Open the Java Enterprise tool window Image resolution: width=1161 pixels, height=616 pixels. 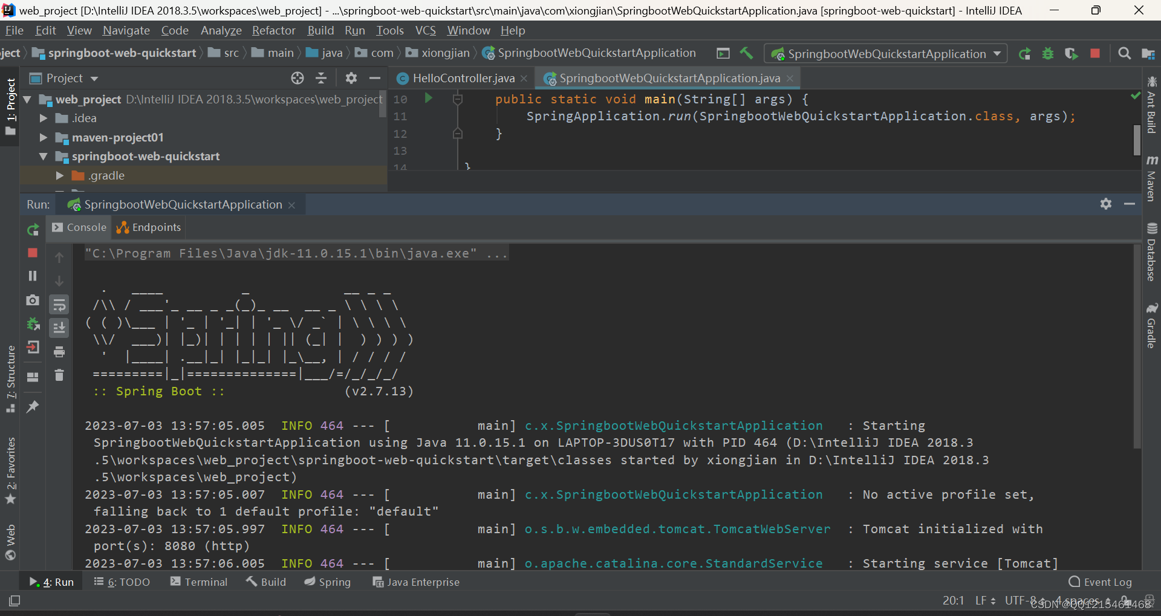tap(416, 582)
